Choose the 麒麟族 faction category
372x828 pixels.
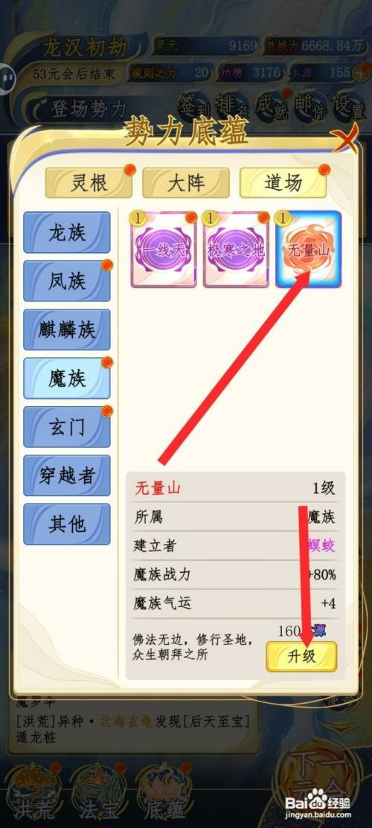coord(67,330)
